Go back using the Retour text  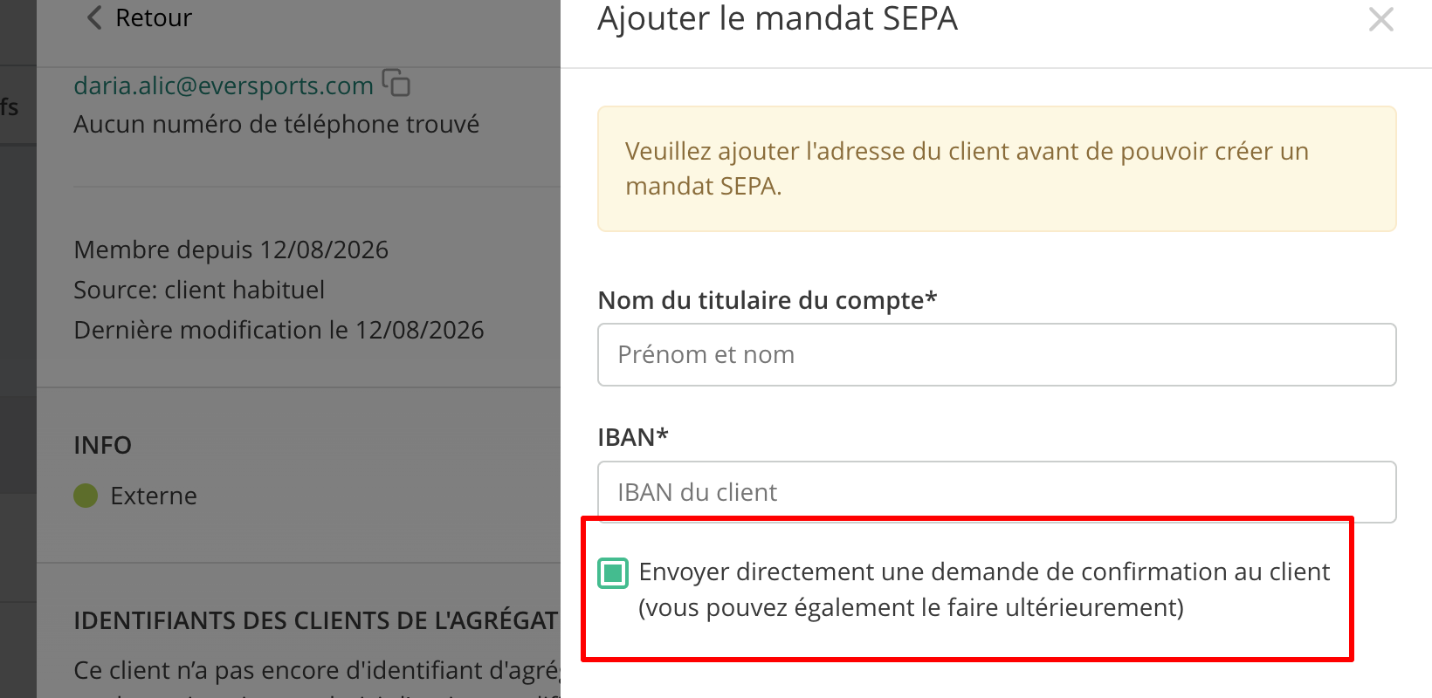point(154,17)
